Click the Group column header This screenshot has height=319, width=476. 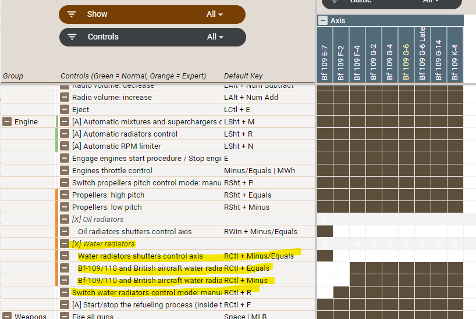[x=13, y=76]
